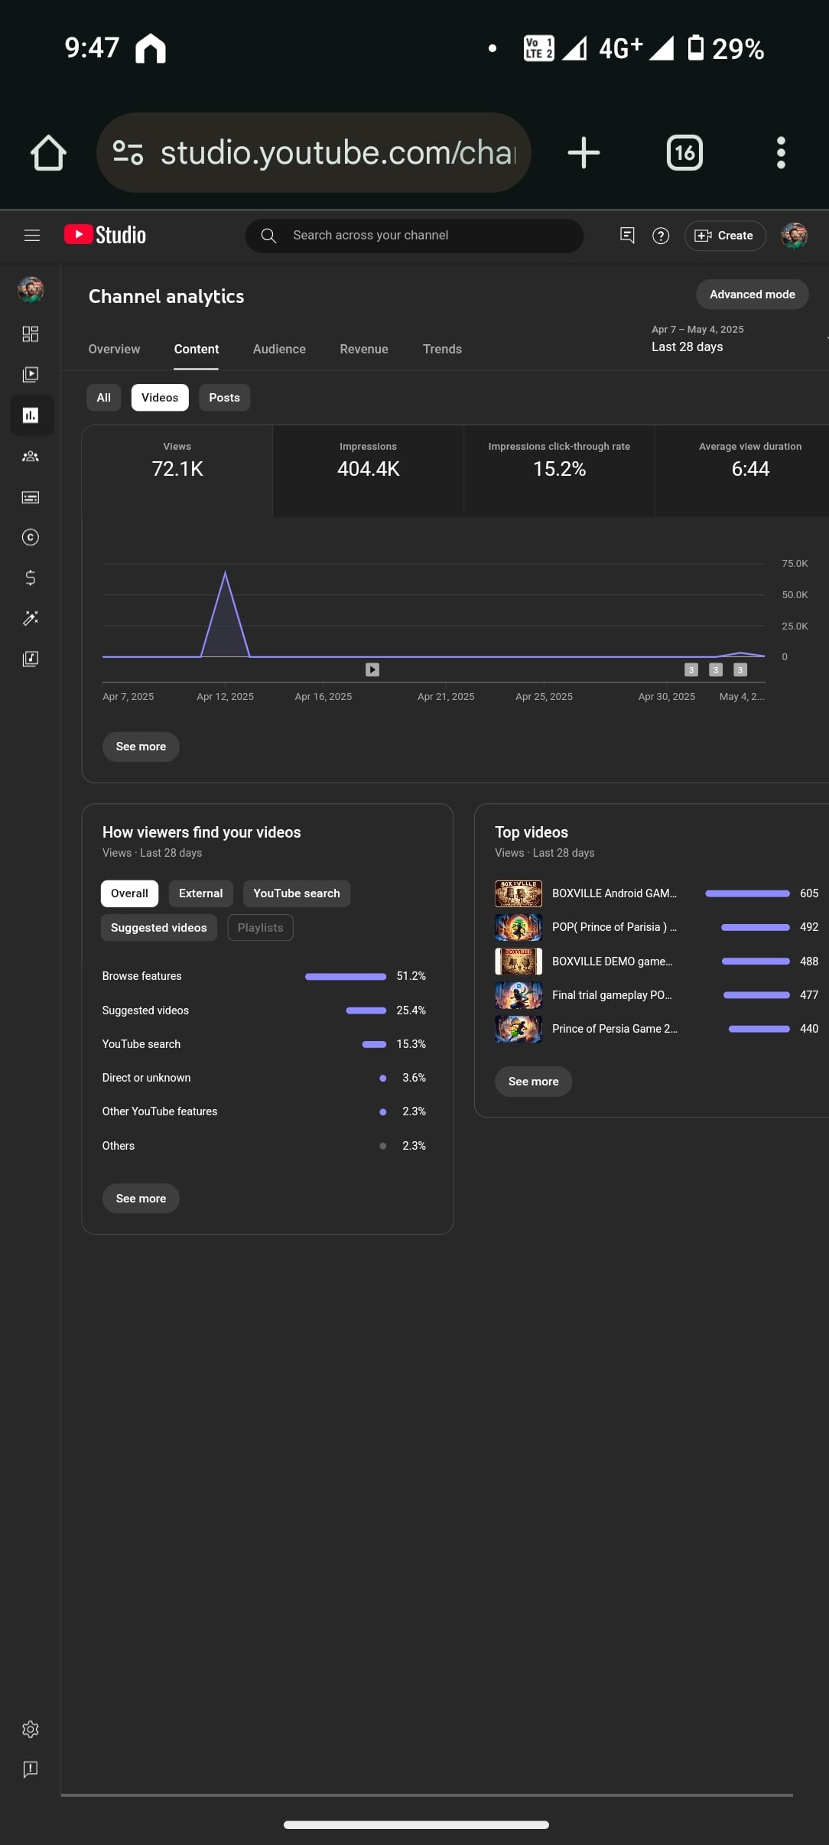The image size is (829, 1845).
Task: Open the Audio library icon
Action: pos(31,659)
